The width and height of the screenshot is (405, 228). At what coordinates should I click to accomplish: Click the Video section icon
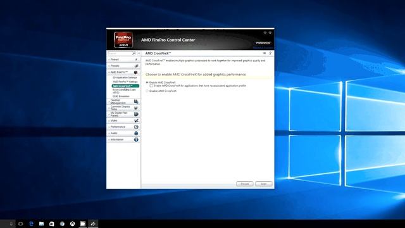[136, 120]
